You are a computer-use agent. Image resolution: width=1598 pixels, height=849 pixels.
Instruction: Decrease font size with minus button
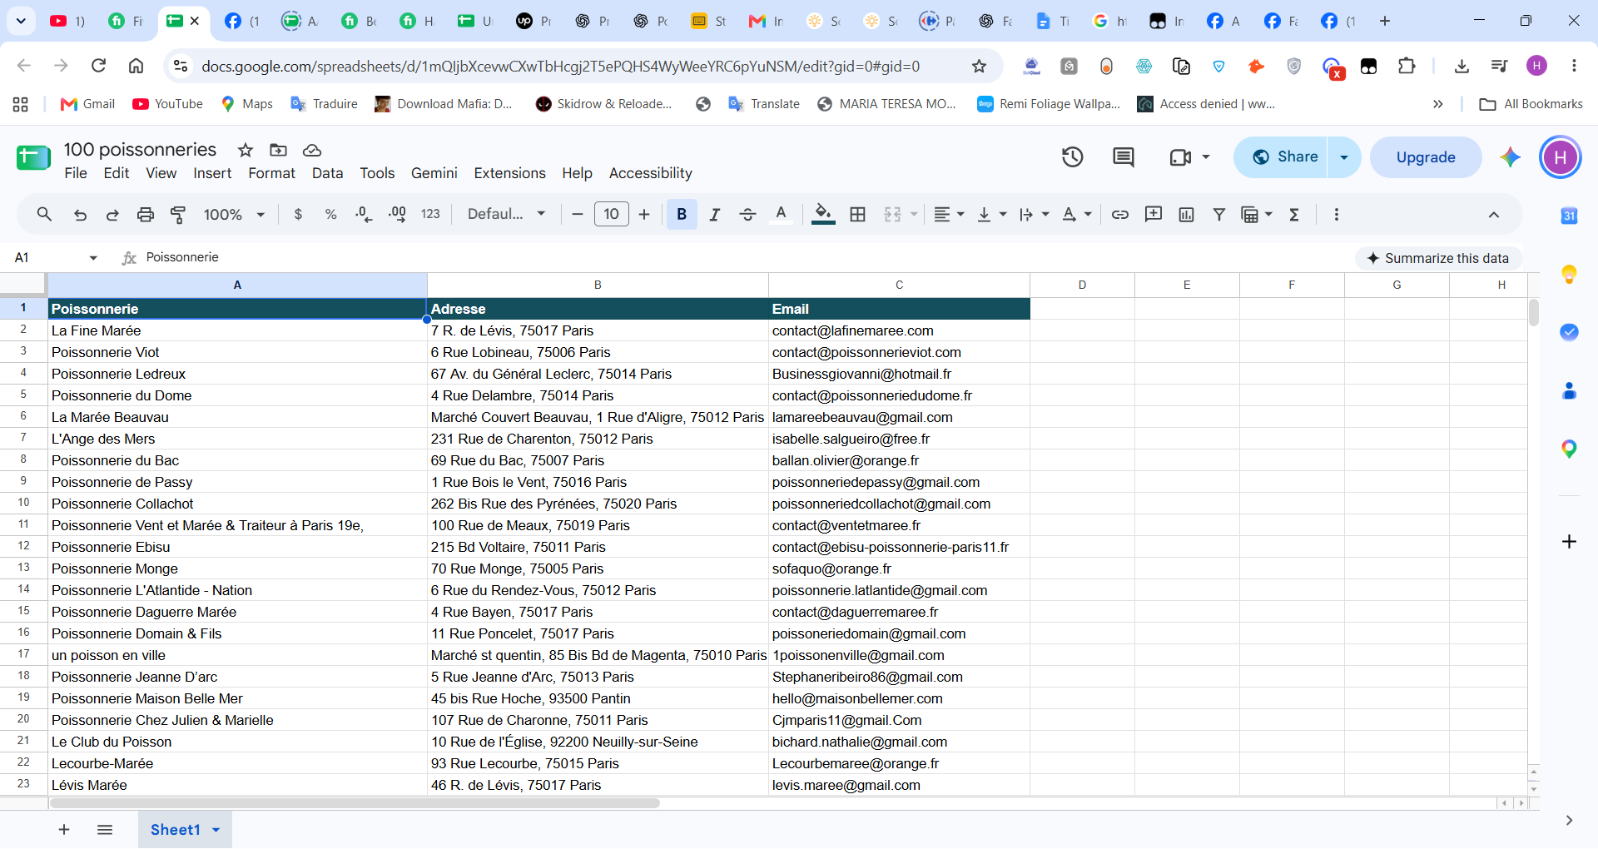tap(578, 215)
